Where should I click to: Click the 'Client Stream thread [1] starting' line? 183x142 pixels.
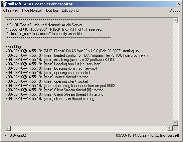[54, 94]
